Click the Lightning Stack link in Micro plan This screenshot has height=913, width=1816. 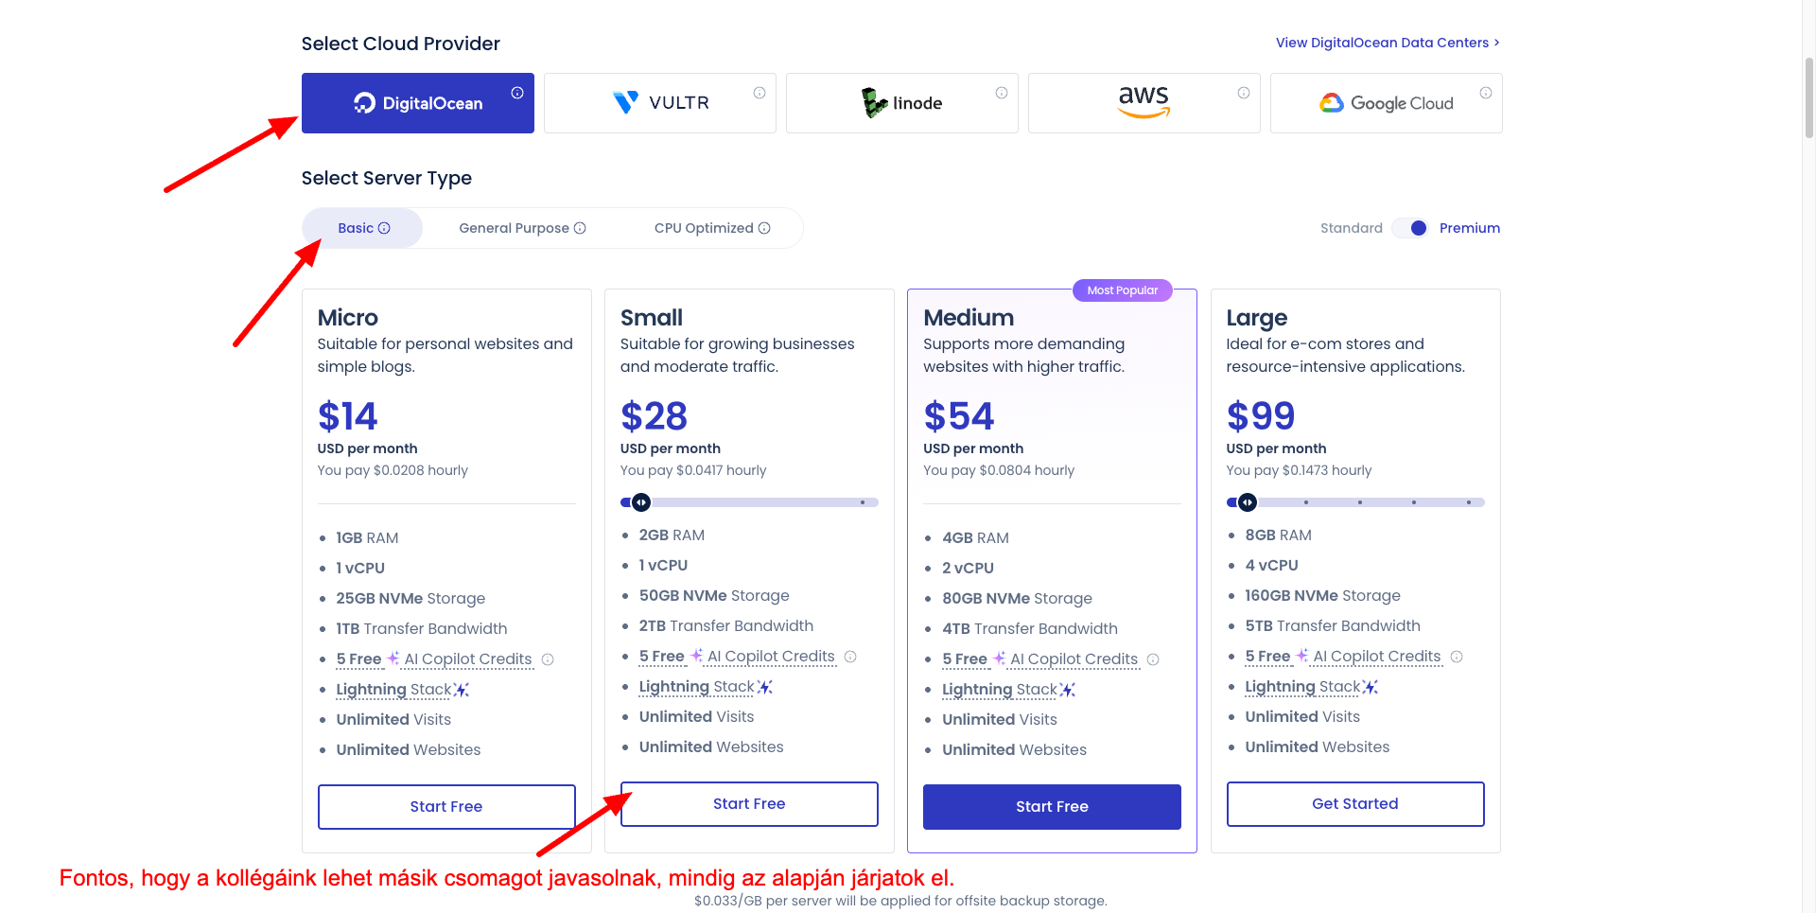(x=394, y=690)
